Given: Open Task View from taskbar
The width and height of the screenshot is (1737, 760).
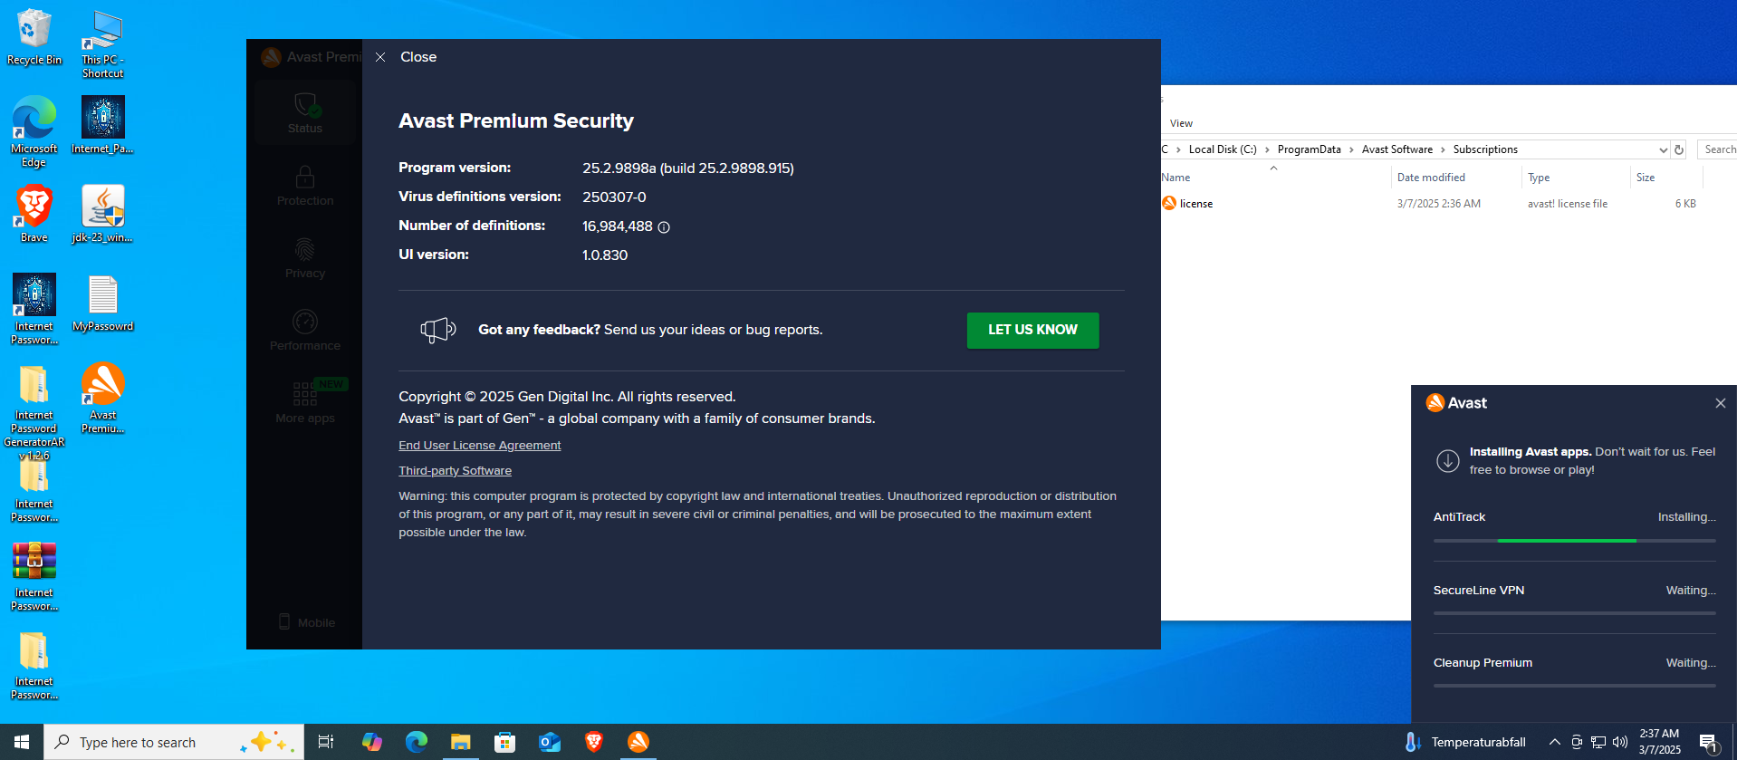Looking at the screenshot, I should pyautogui.click(x=326, y=742).
